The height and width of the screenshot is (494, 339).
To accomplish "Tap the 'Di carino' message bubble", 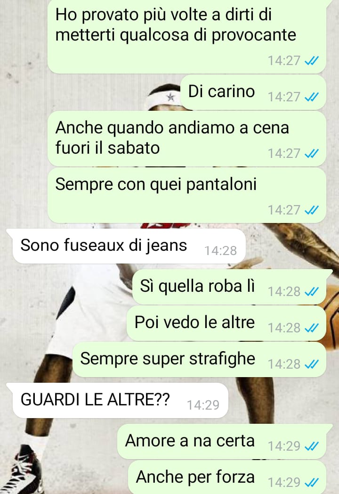I will (253, 92).
